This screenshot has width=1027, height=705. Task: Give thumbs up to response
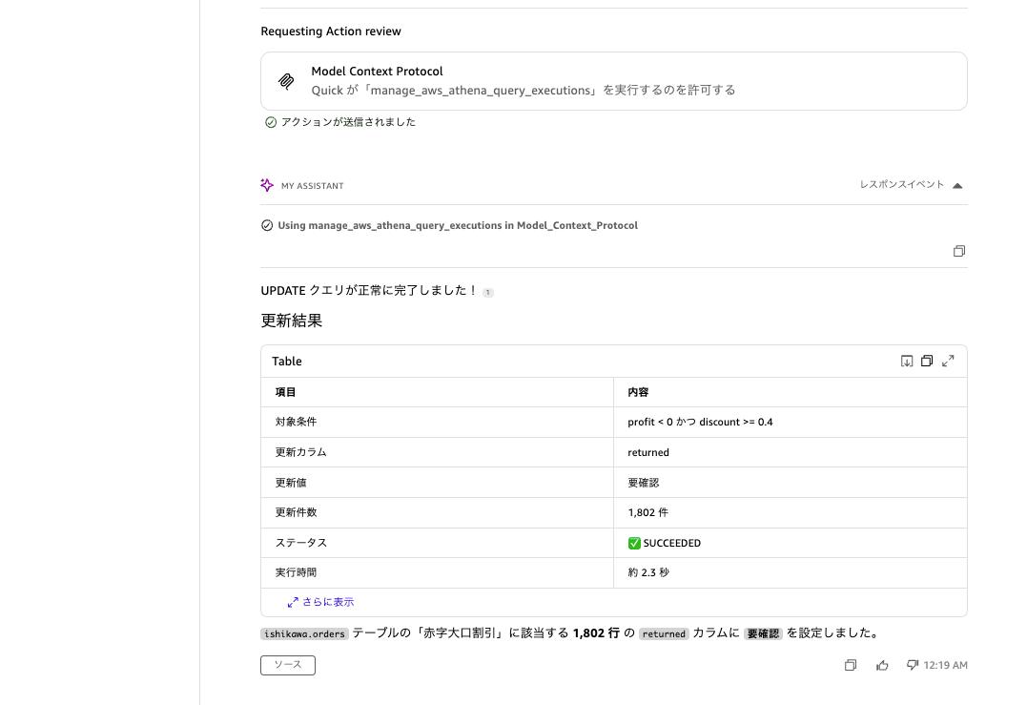pyautogui.click(x=882, y=665)
